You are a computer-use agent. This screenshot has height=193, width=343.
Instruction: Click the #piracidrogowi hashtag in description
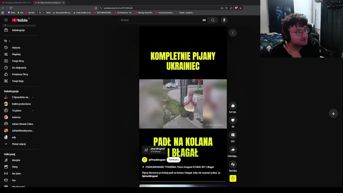point(150,176)
